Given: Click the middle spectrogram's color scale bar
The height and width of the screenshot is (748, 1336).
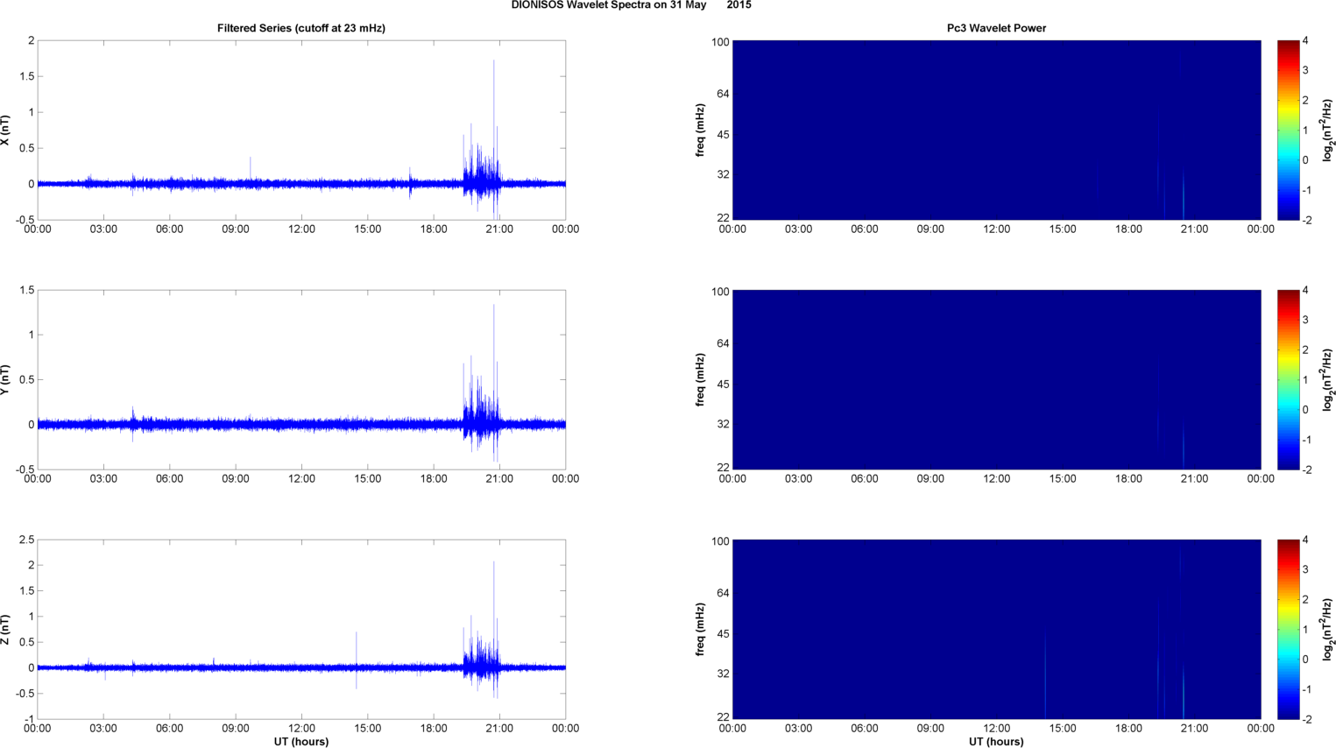Looking at the screenshot, I should (1288, 379).
